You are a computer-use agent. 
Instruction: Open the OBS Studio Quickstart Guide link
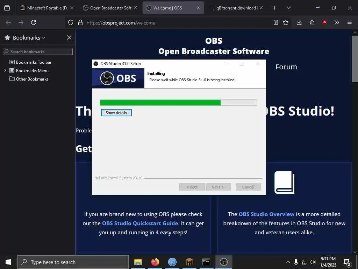point(140,223)
